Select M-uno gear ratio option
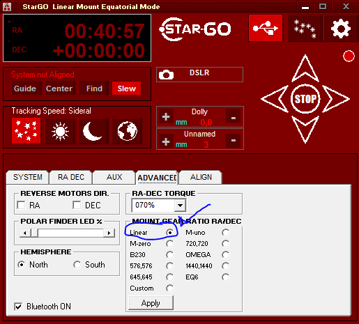The image size is (359, 324). [226, 233]
